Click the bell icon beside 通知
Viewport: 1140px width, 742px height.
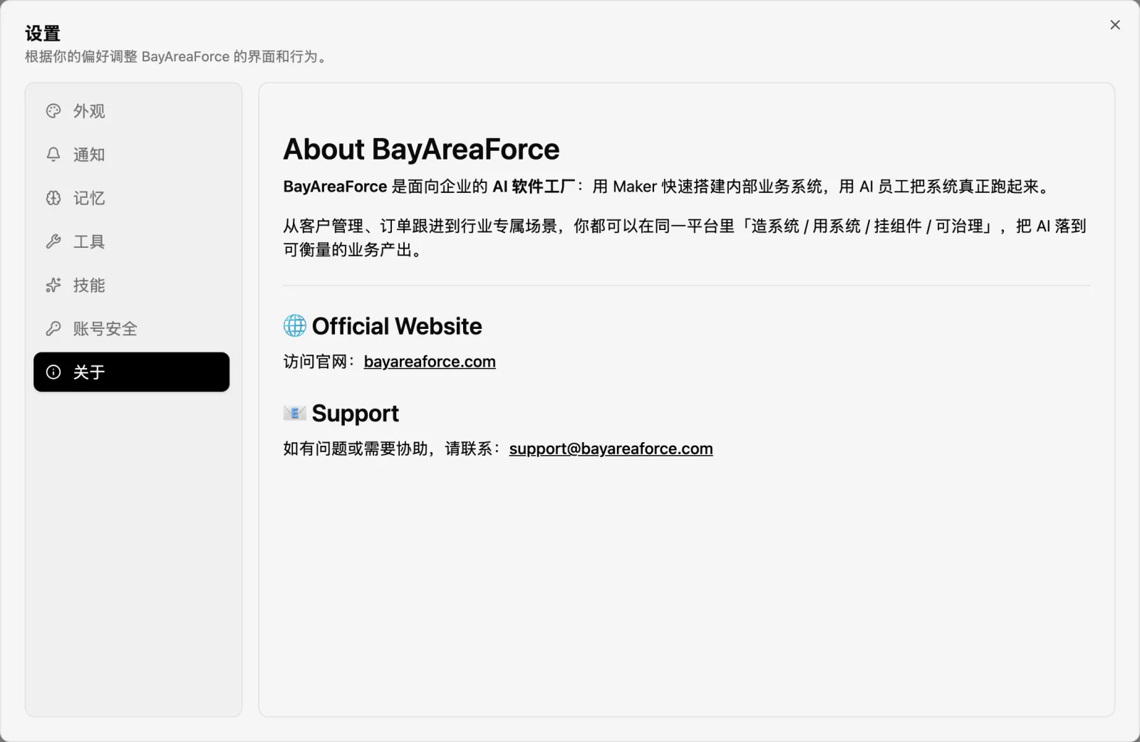(53, 155)
